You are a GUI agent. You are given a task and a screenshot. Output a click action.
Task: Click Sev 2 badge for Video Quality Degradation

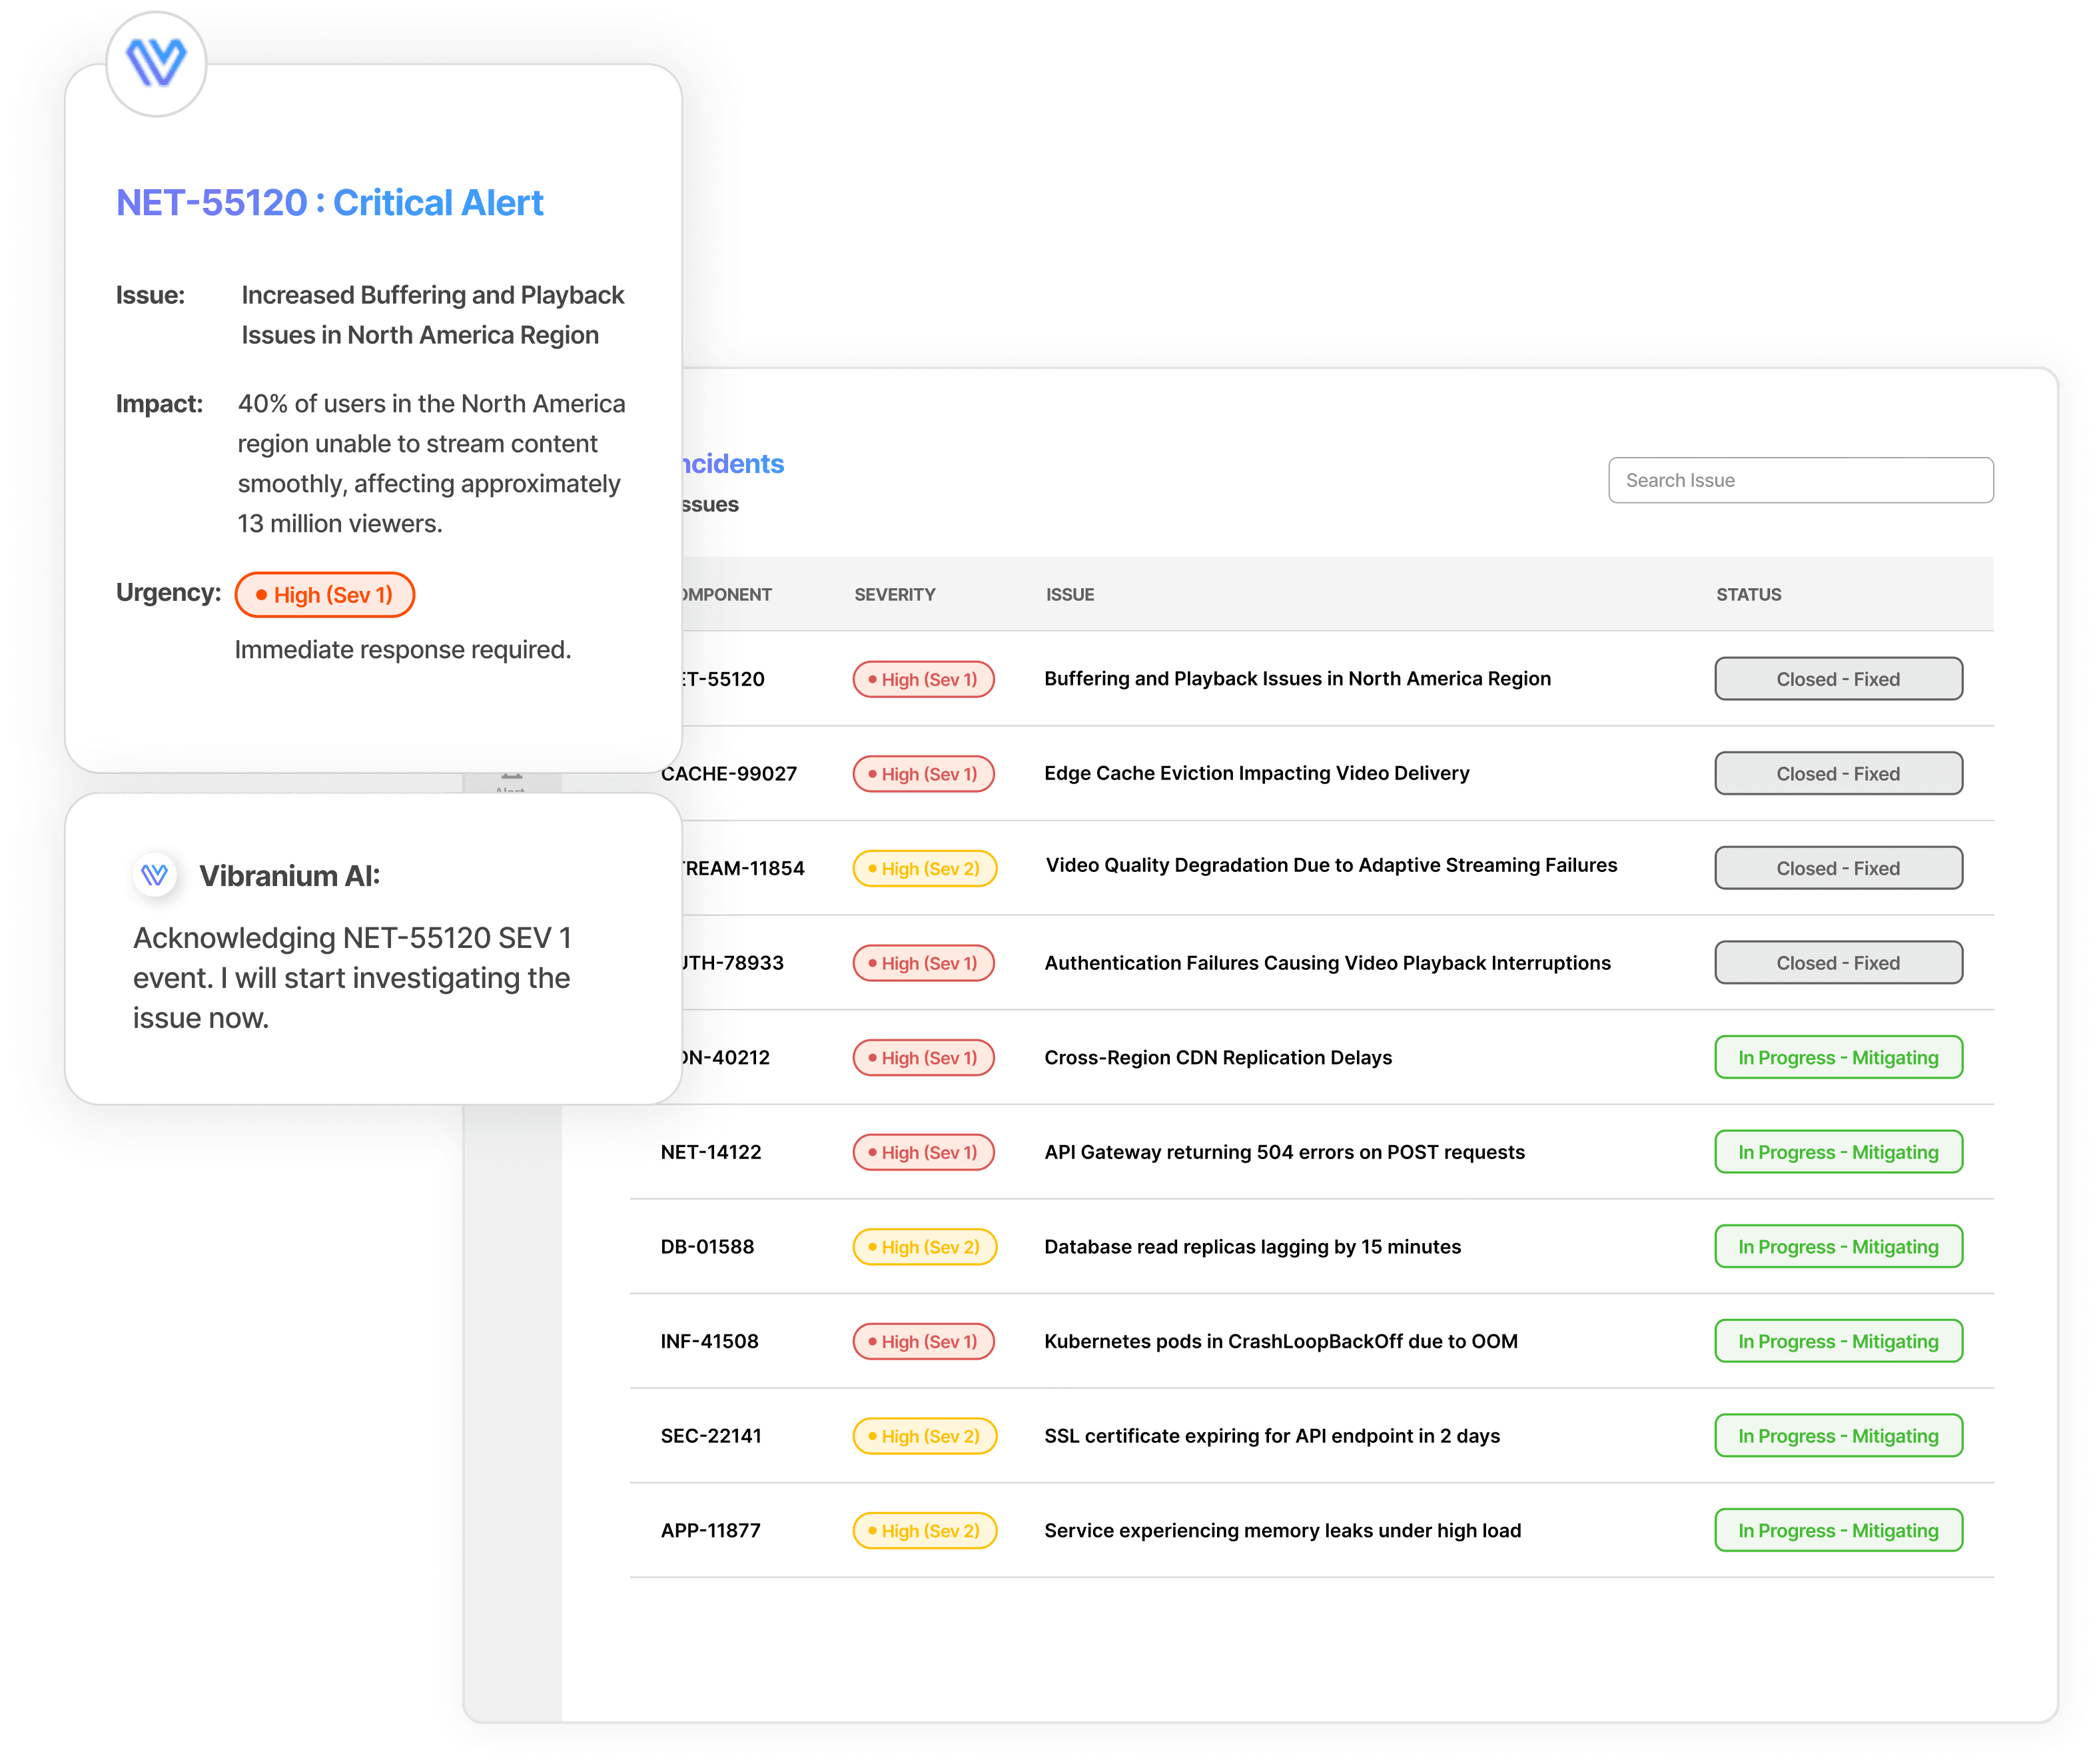click(924, 868)
